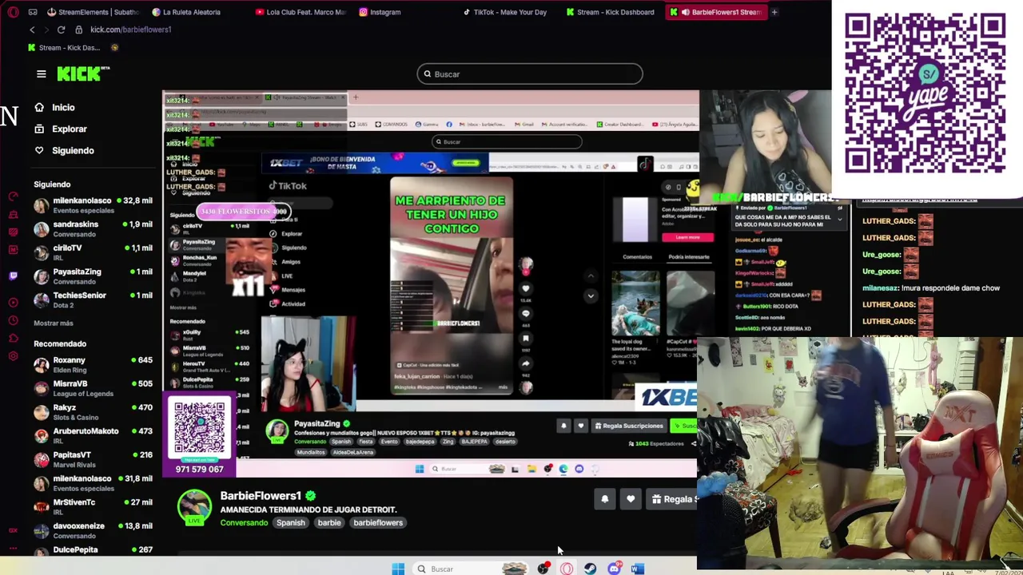
Task: Open sandraskins channel
Action: [93, 229]
